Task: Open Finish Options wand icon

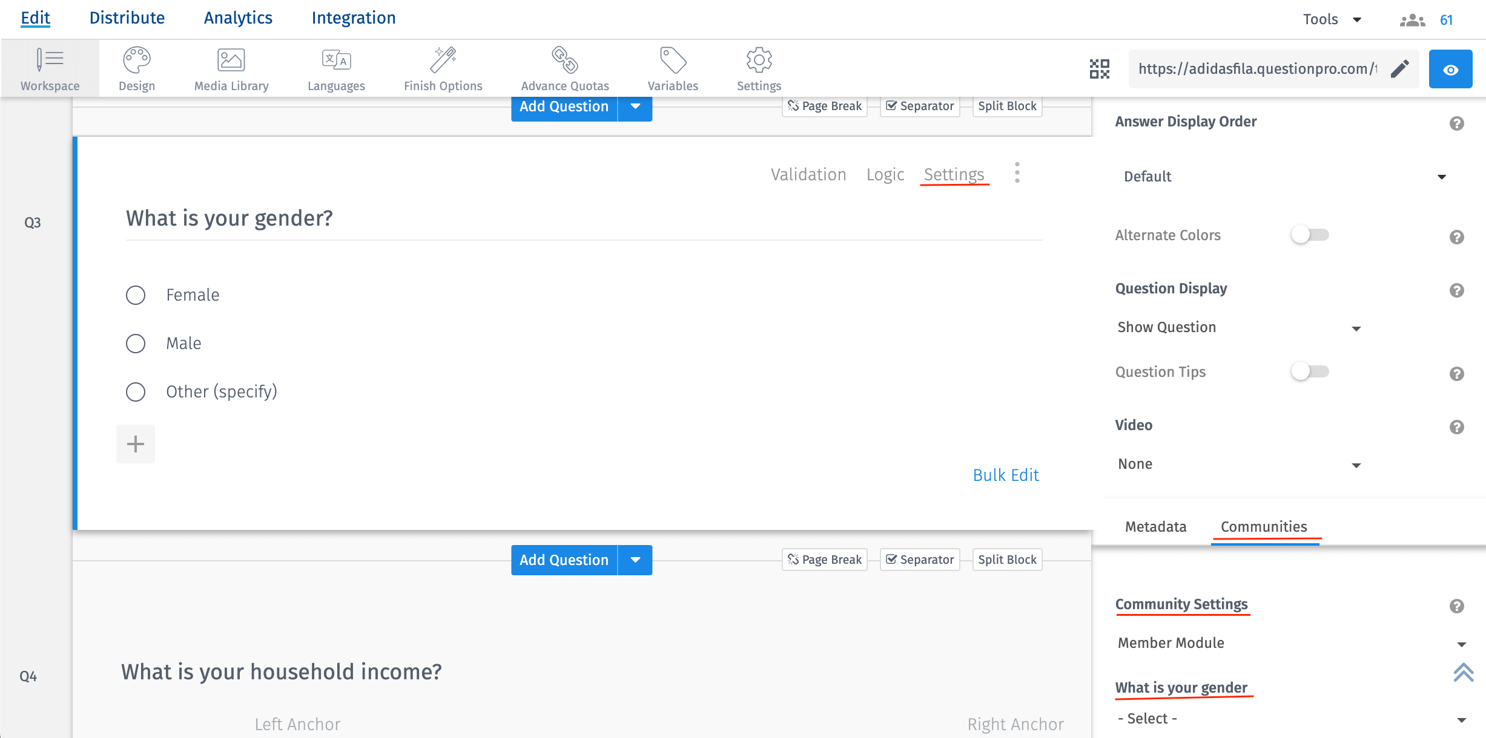Action: pos(443,60)
